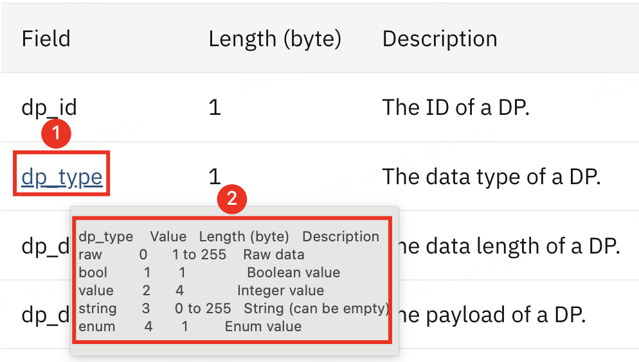The image size is (639, 362).
Task: Click the red circle marker 2
Action: click(232, 199)
